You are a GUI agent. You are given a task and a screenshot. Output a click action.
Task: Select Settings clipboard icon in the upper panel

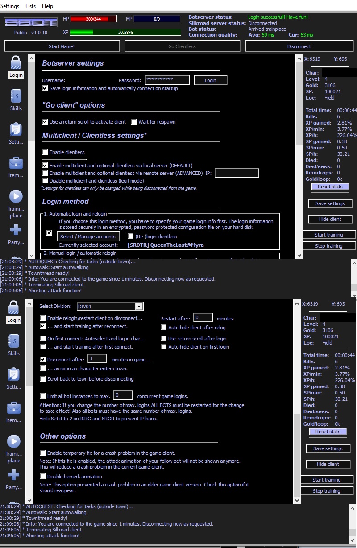coord(16,129)
